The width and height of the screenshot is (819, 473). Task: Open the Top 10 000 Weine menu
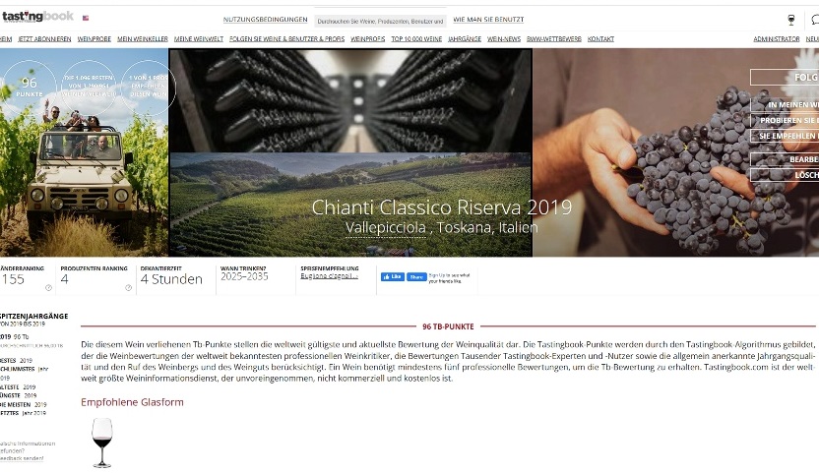416,38
